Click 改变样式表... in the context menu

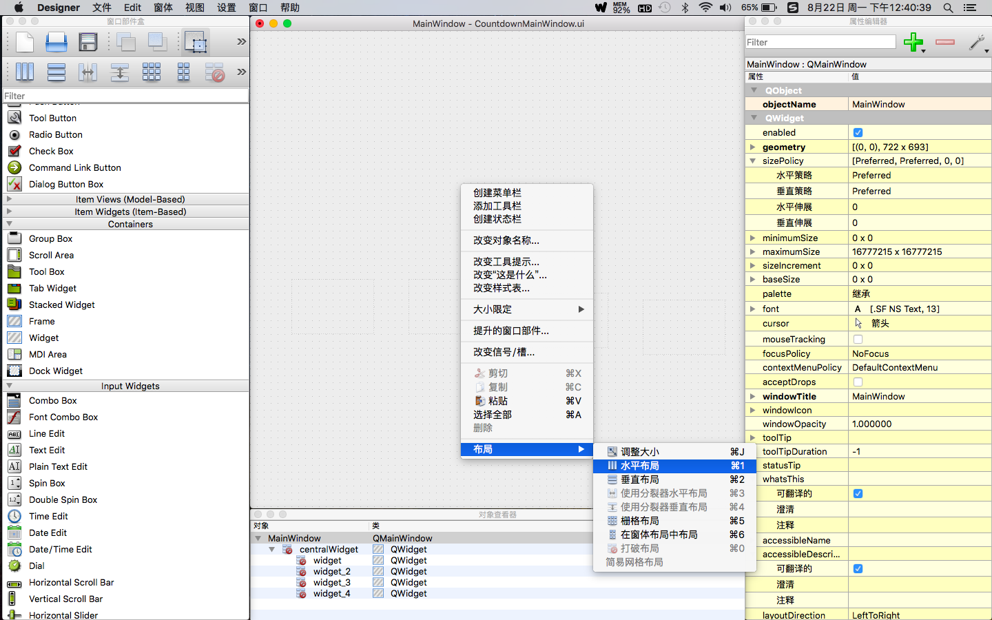[501, 288]
